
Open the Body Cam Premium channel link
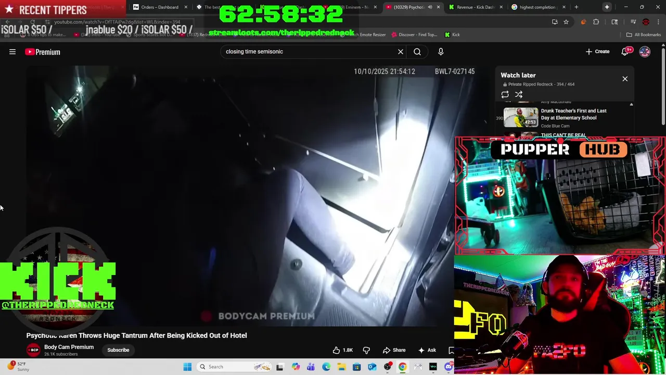click(69, 347)
